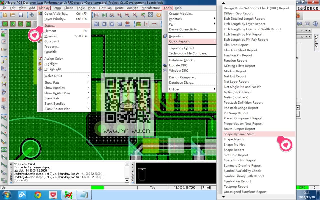
Task: Click the Reports icon beside Reports menu entry
Action: pos(165,36)
